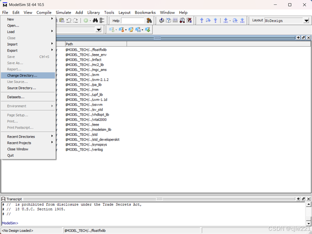
Task: Click the Step Out Current up-arrow icon
Action: (x=242, y=20)
